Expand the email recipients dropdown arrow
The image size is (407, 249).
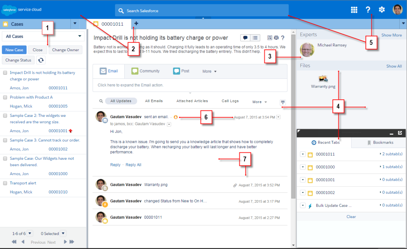(x=169, y=124)
